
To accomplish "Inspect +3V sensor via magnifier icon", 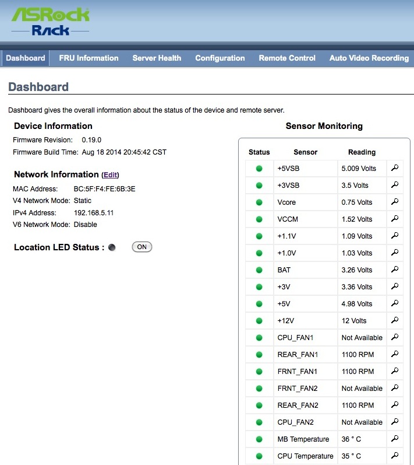I will 395,286.
